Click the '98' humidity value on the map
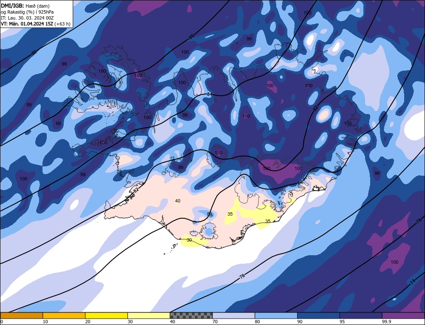The height and width of the screenshot is (325, 425). tap(377, 173)
